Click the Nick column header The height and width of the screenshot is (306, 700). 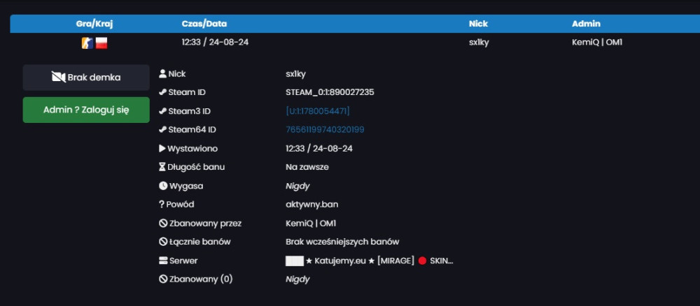[x=479, y=24]
